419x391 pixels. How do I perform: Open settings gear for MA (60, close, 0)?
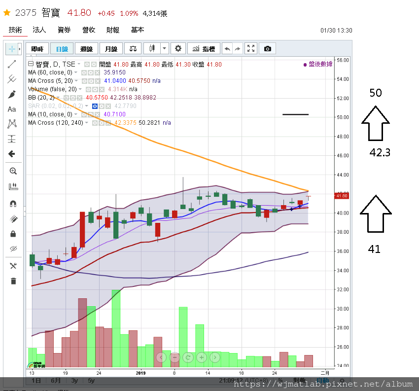91,72
